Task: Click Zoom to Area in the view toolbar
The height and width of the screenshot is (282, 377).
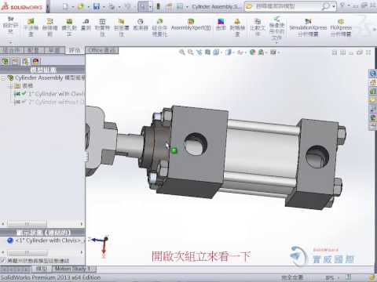Action: coord(190,52)
